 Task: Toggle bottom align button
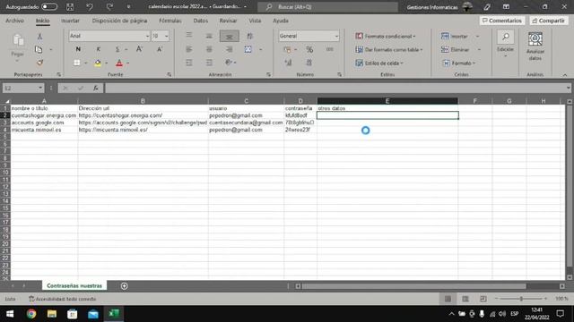click(230, 36)
